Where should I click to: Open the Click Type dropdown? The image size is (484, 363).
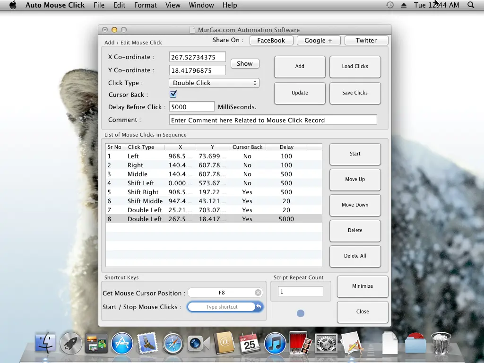coord(214,83)
